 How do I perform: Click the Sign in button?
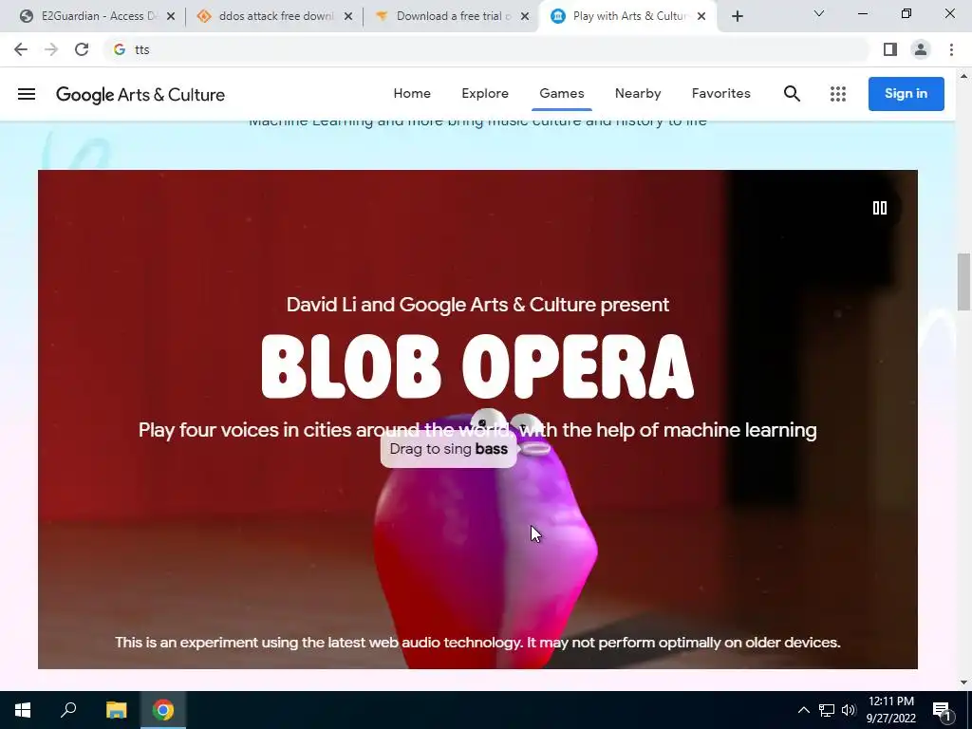pos(906,94)
